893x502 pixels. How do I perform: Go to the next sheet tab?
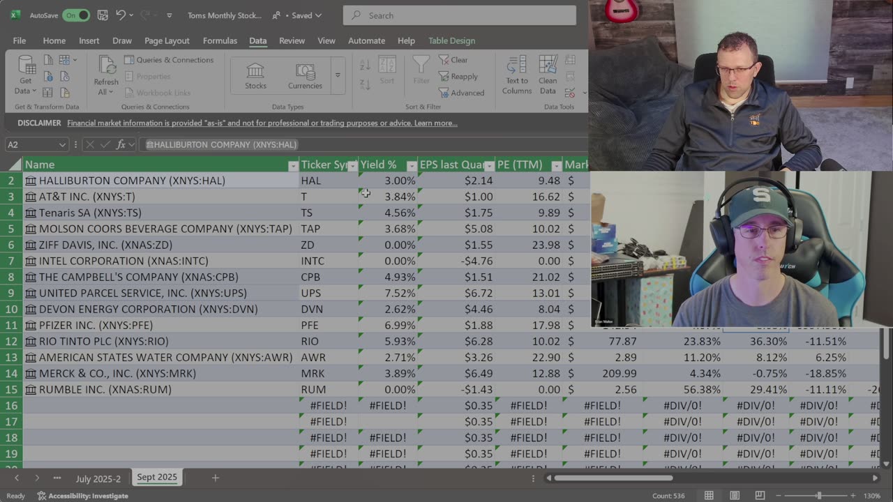37,478
